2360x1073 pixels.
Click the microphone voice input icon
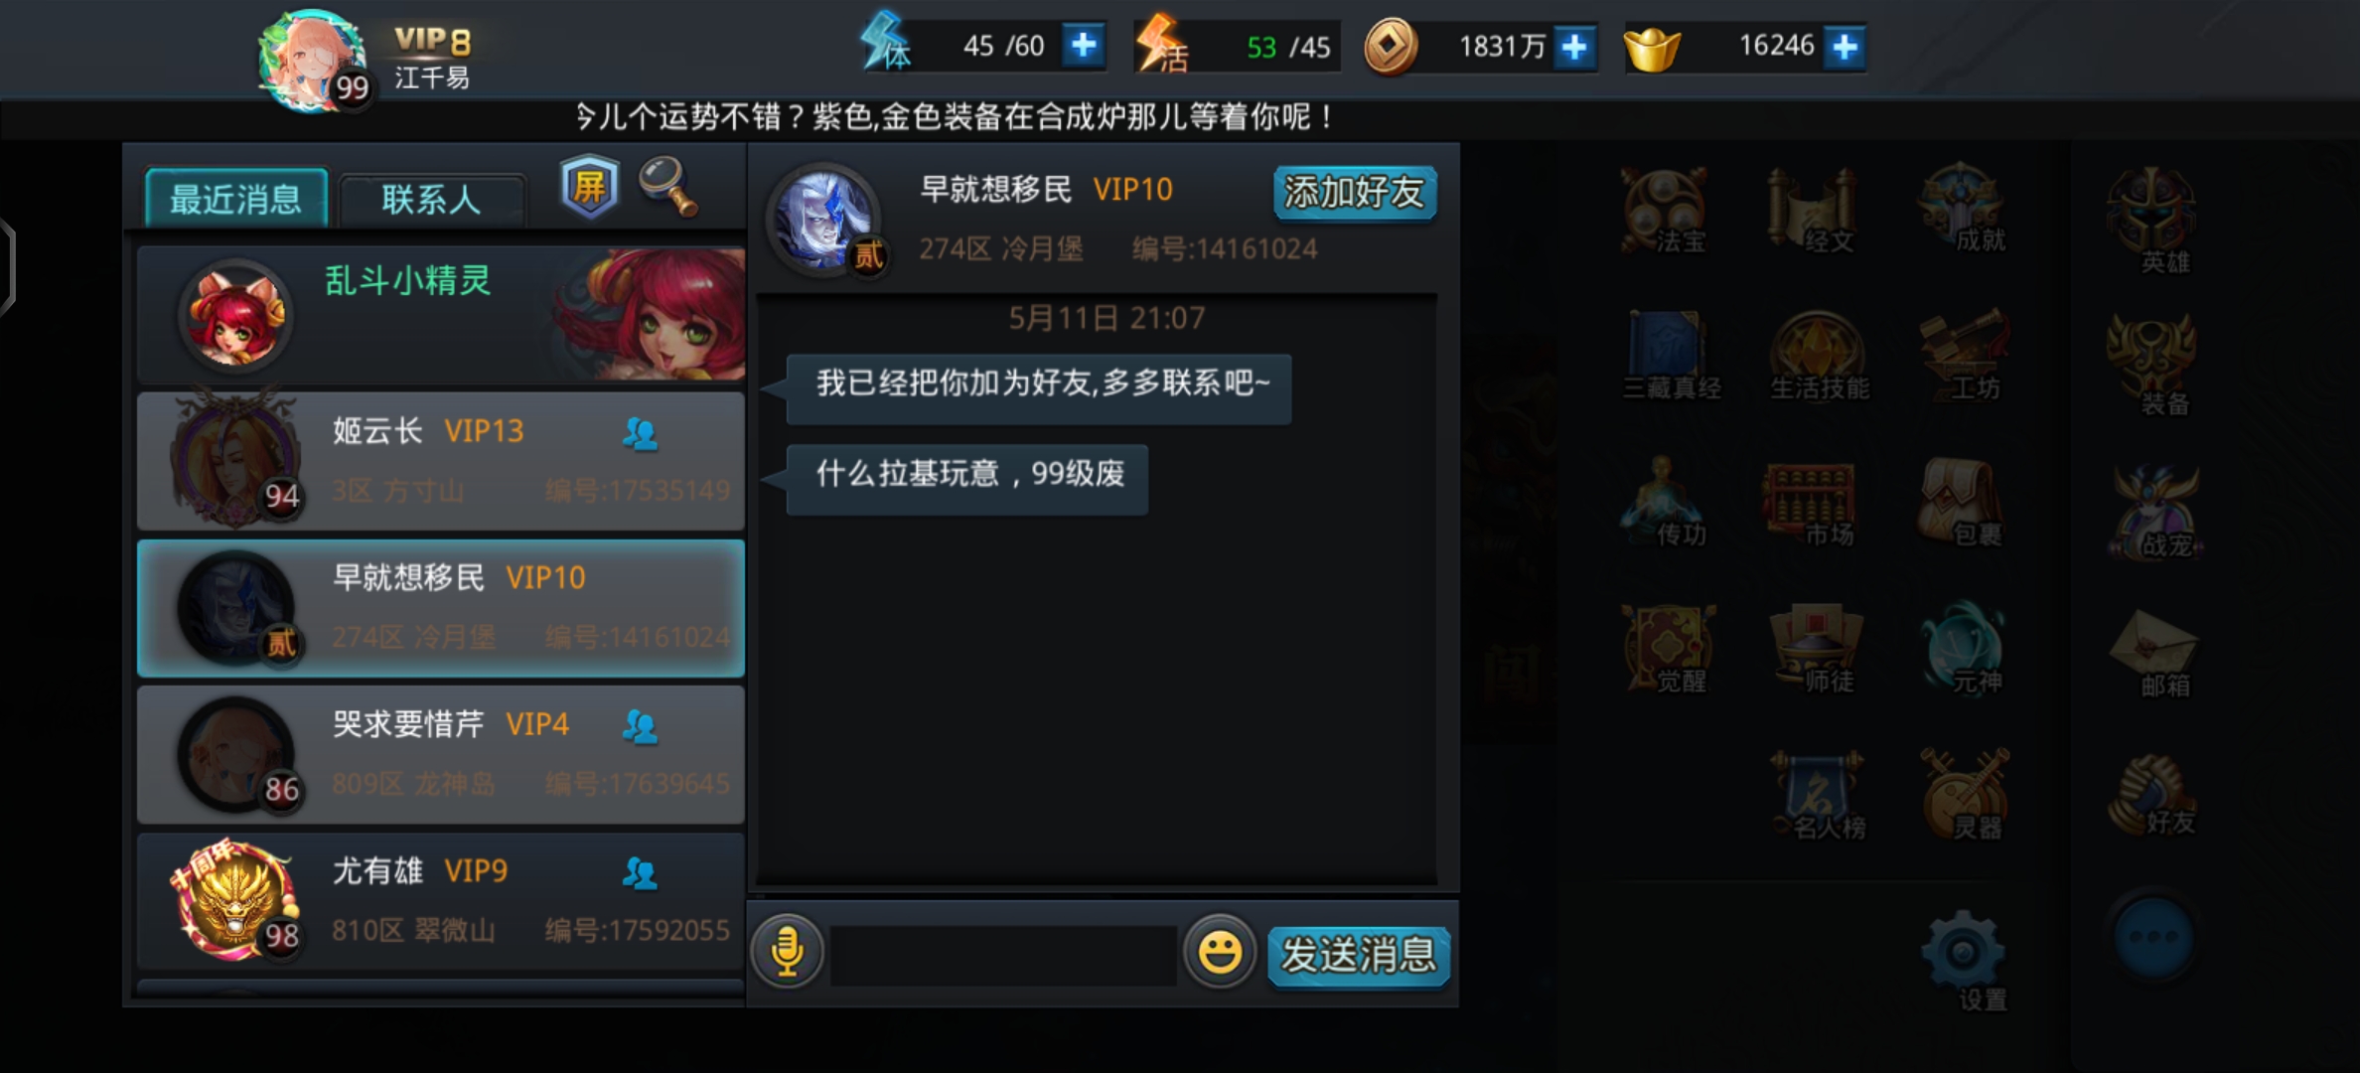[x=787, y=952]
